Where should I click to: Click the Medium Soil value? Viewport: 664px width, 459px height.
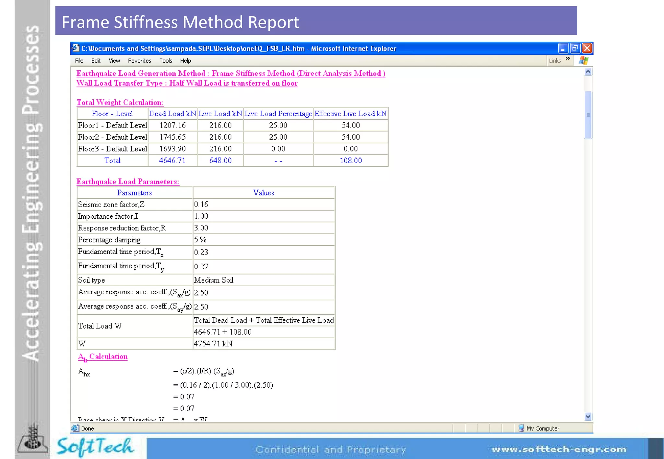pos(214,280)
